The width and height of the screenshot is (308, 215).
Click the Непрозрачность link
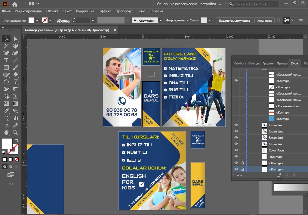(177, 20)
